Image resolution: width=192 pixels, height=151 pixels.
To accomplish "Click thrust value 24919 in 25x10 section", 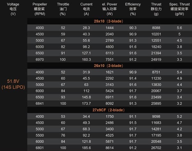I will pos(156,60).
